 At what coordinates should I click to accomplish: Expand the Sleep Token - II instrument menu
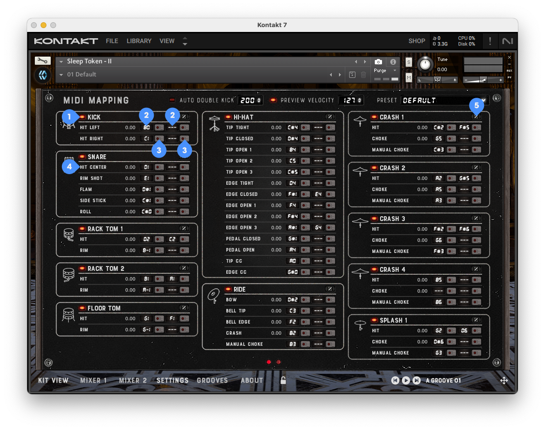point(61,62)
